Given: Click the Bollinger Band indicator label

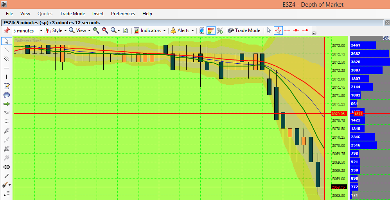Looking at the screenshot, I should [28, 41].
